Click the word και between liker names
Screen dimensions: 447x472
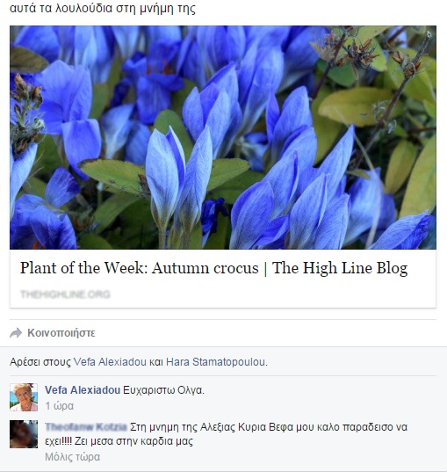156,362
